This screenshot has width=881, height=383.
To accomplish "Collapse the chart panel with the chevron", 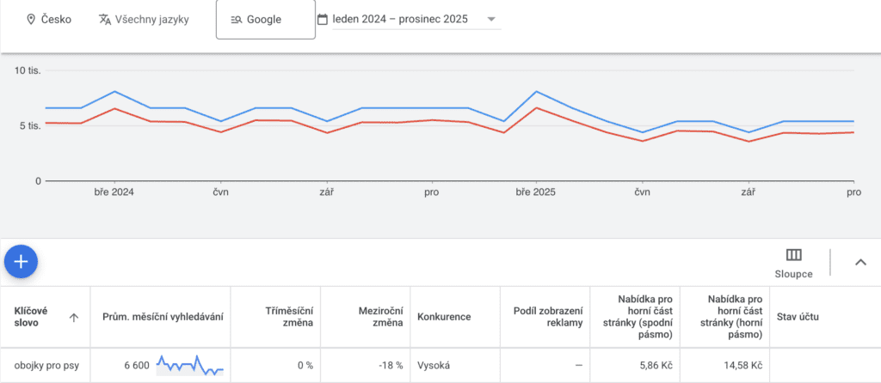I will point(860,263).
